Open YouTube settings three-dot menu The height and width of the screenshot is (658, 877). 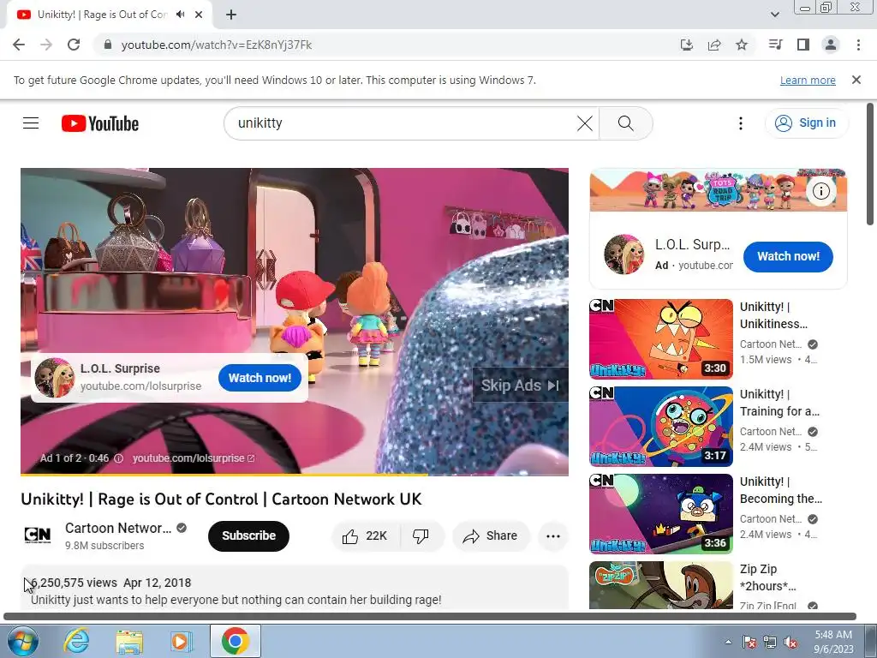click(x=741, y=123)
